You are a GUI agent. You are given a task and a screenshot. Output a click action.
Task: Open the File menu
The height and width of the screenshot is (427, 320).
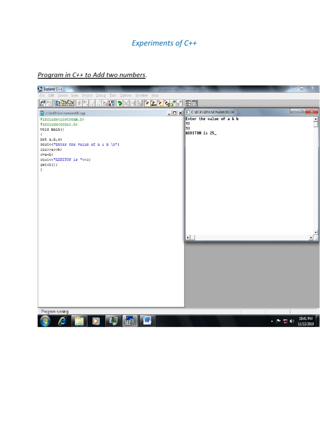(x=42, y=95)
